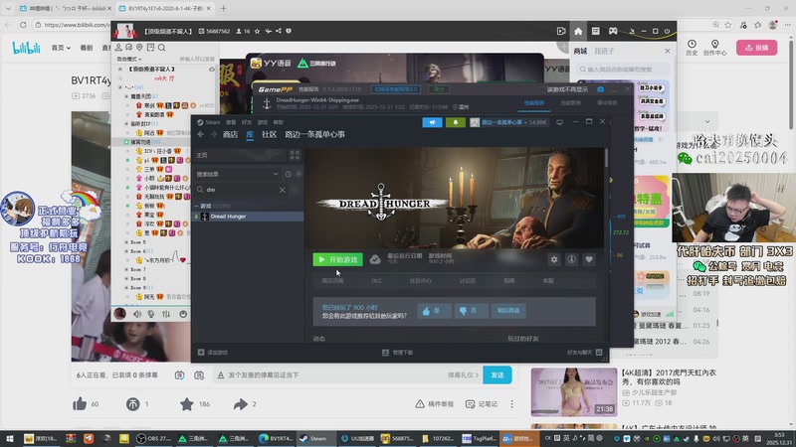Clear the Steam library search text
796x447 pixels.
[x=283, y=190]
